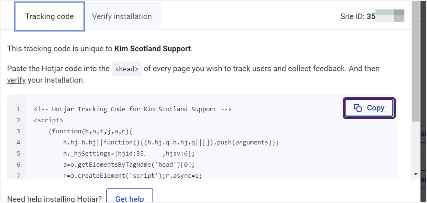Click the <head> inline code chip
Viewport: 427px width, 203px height.
point(127,69)
